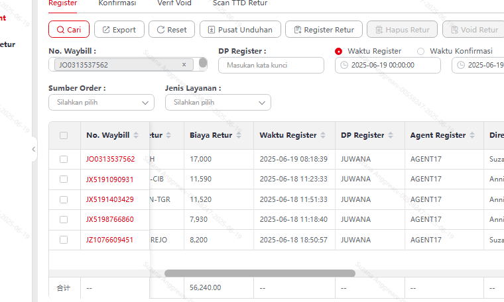Select the Waktu Register radio button
The height and width of the screenshot is (302, 504).
click(338, 51)
